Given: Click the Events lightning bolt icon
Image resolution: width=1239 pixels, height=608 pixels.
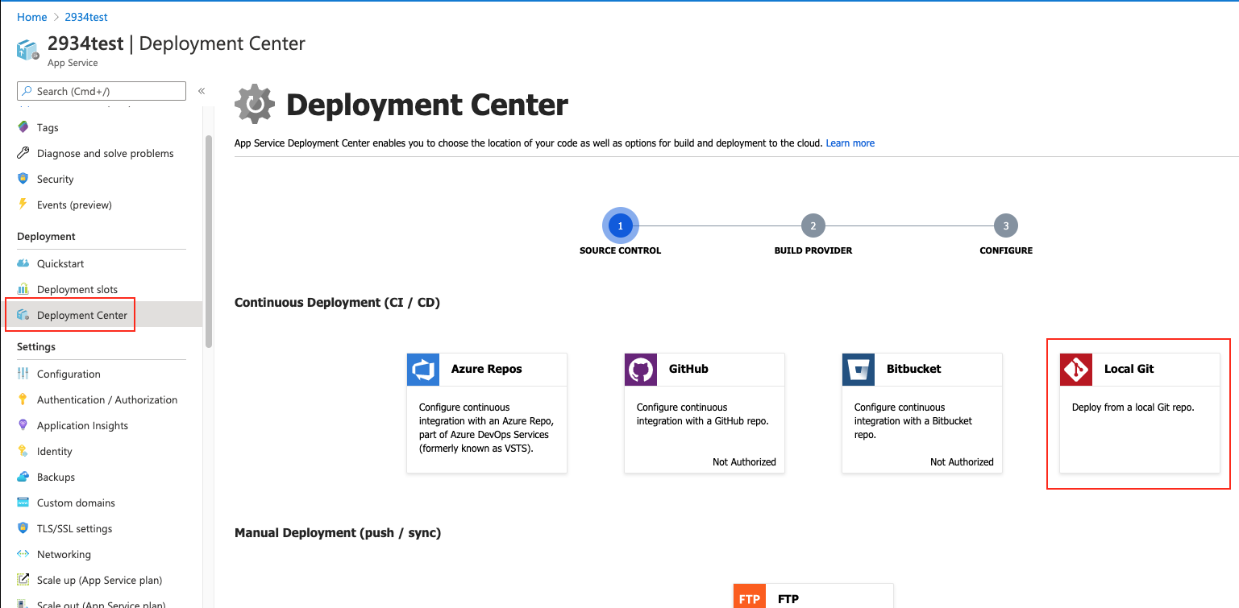Looking at the screenshot, I should tap(23, 205).
